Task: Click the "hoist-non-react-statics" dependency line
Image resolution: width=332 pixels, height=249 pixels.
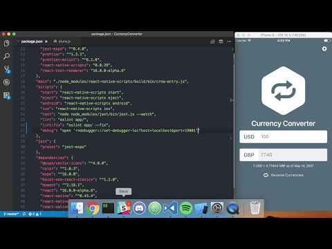Action: tap(80, 180)
